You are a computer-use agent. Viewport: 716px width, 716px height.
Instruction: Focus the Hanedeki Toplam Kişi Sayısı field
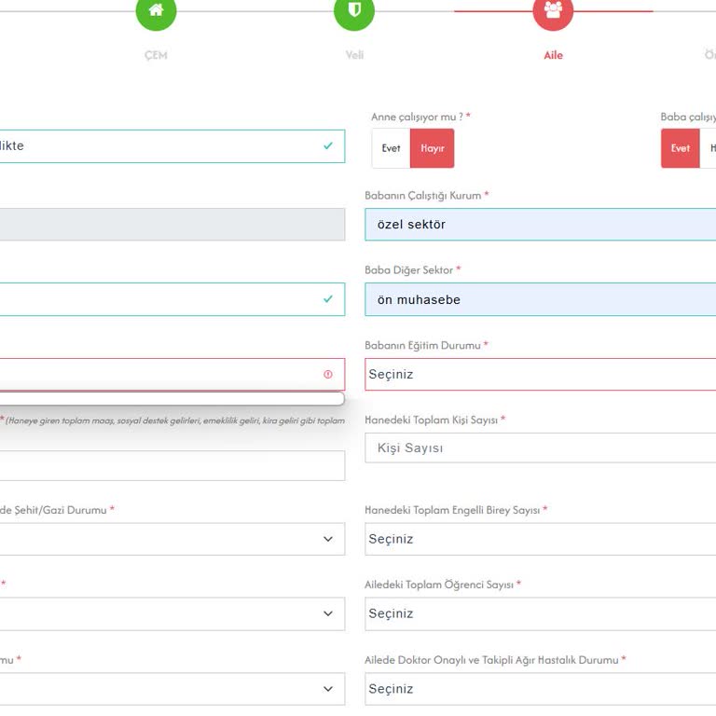[x=540, y=448]
